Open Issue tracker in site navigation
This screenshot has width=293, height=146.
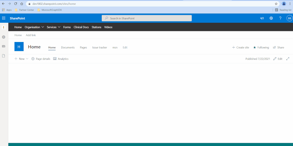coord(100,48)
